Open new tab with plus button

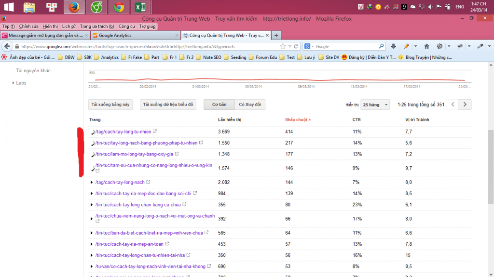[x=276, y=35]
